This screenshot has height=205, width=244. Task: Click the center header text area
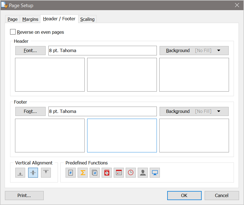point(122,75)
